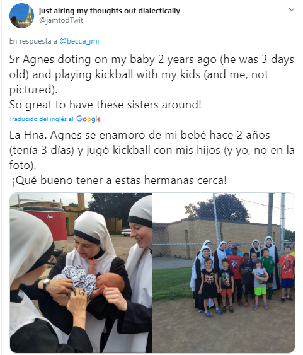Click the Eiffel Tower profile avatar
This screenshot has height=355, width=303.
[x=21, y=16]
